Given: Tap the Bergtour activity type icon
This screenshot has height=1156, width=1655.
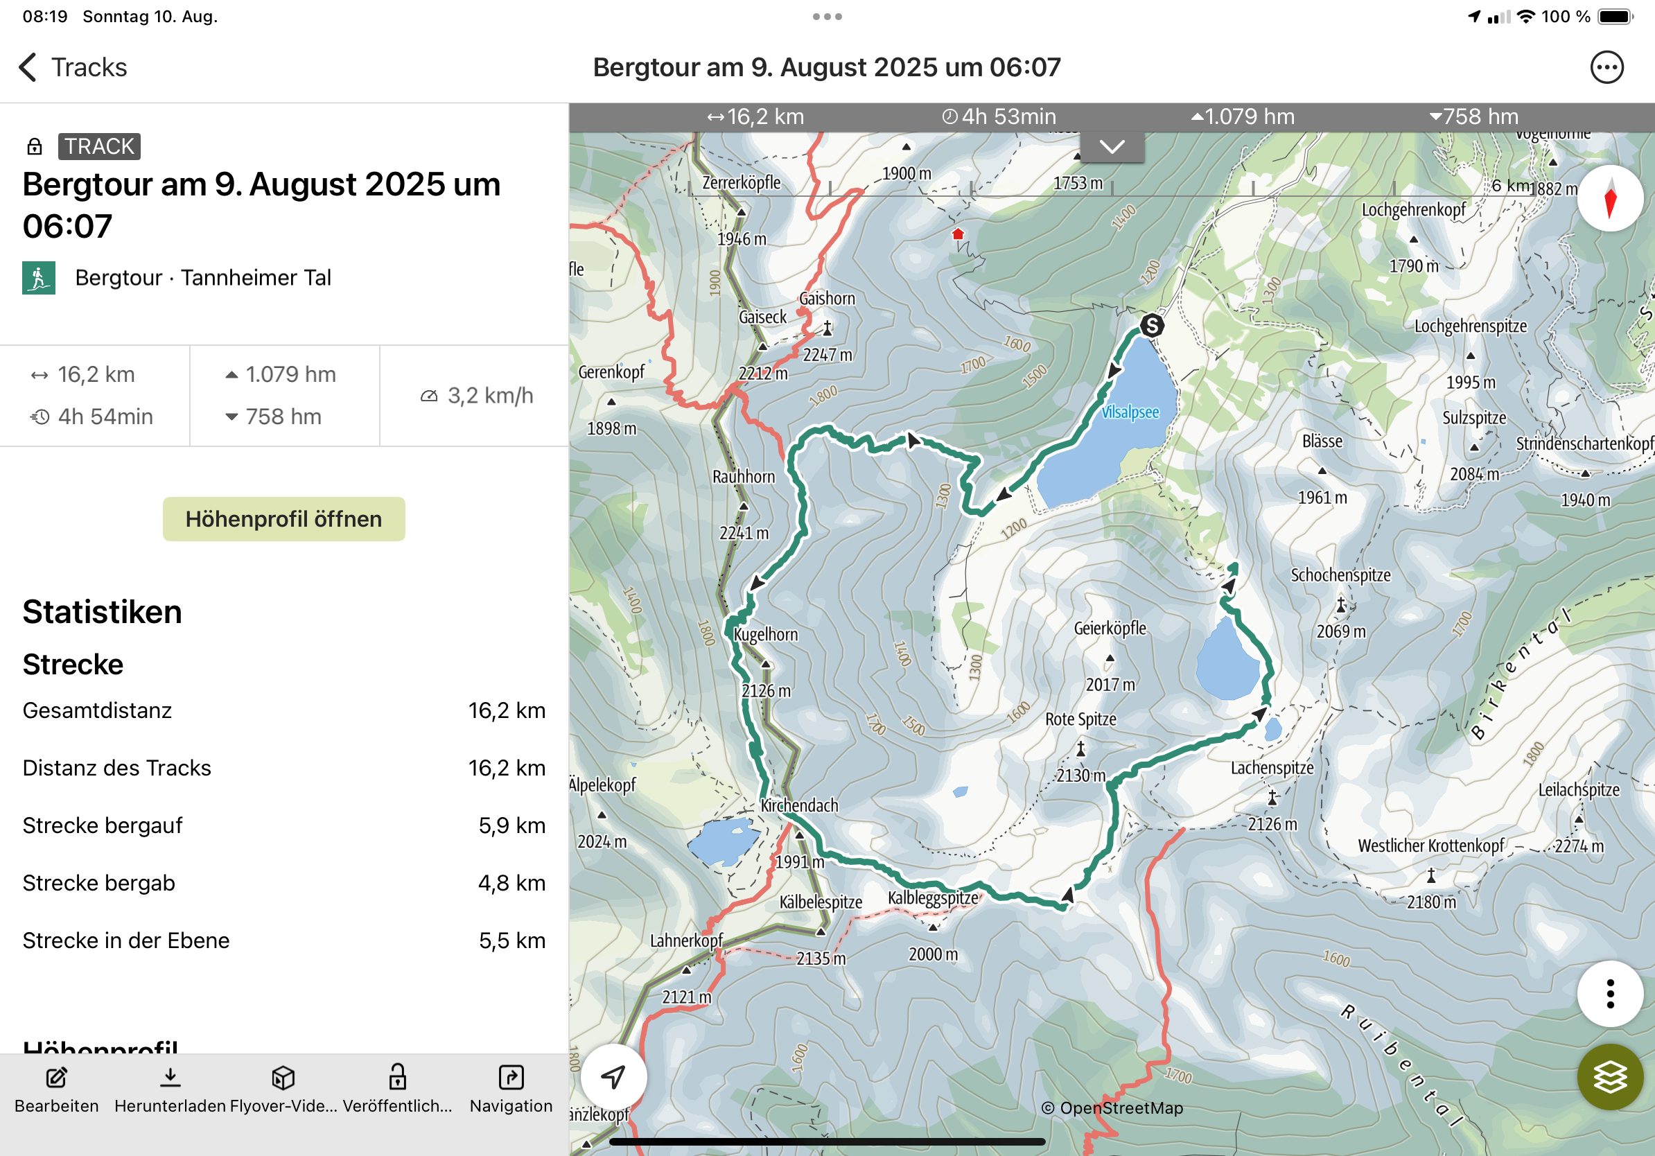Looking at the screenshot, I should (x=39, y=277).
